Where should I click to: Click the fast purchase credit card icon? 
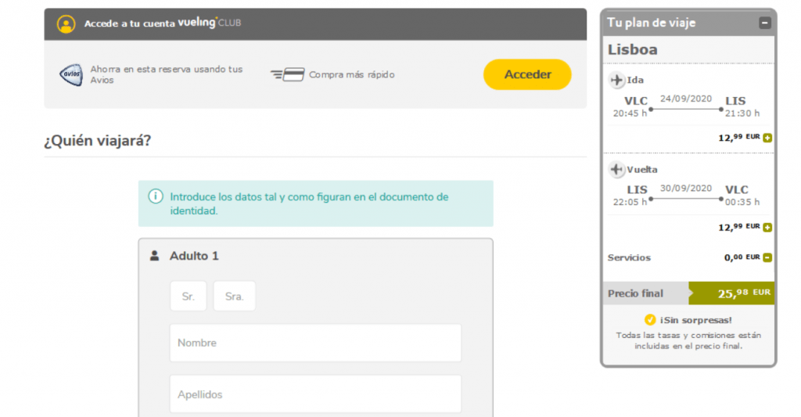[287, 75]
